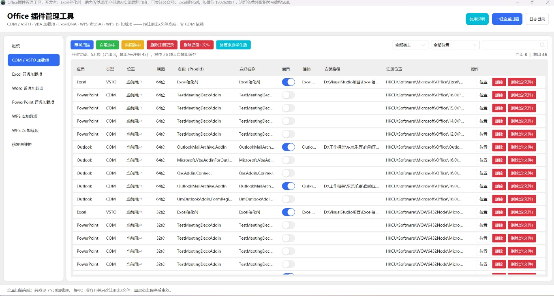Click the registry path ending Office\12.0\P...
Image resolution: width=554 pixels, height=296 pixels.
425,134
